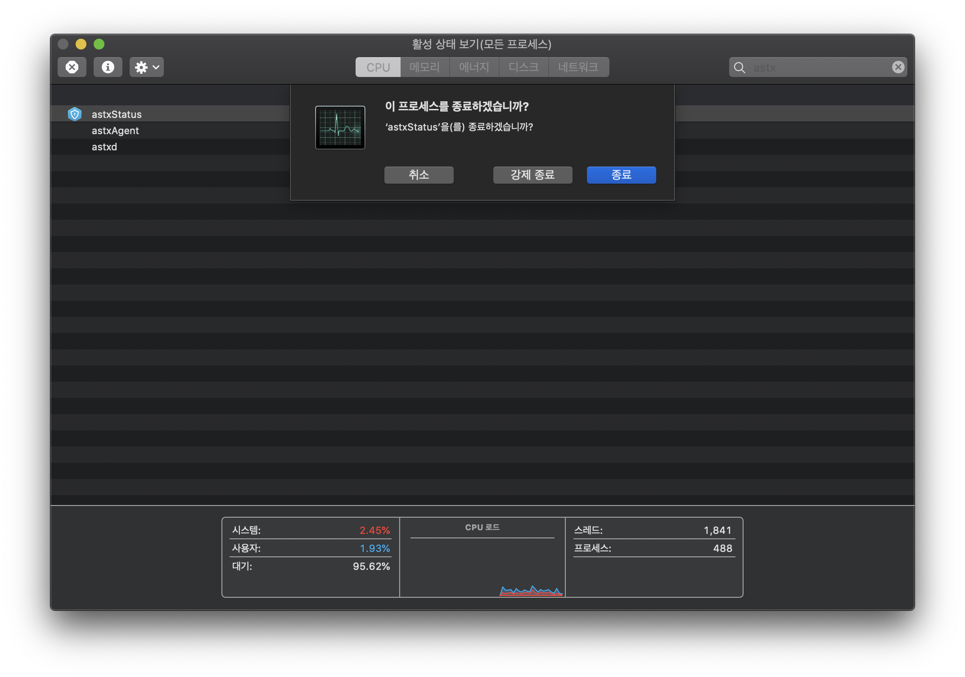
Task: Select the astxd process row
Action: 104,147
